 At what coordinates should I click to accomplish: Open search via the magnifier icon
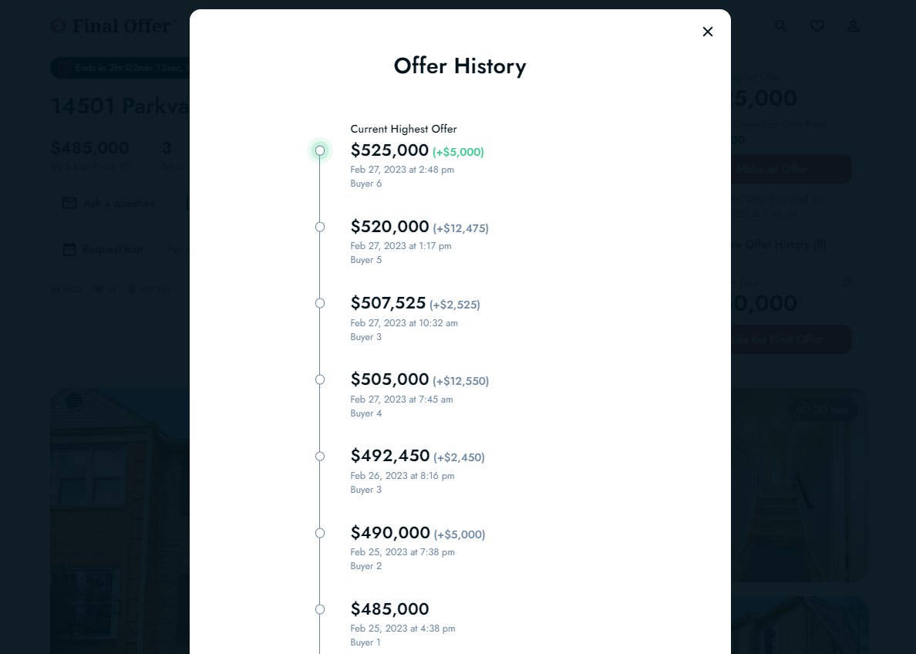pyautogui.click(x=780, y=25)
